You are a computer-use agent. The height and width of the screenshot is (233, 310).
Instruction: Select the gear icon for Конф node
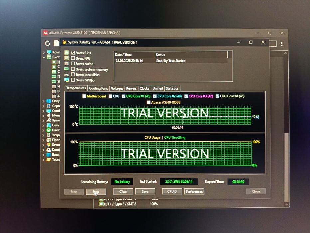pos(49,150)
